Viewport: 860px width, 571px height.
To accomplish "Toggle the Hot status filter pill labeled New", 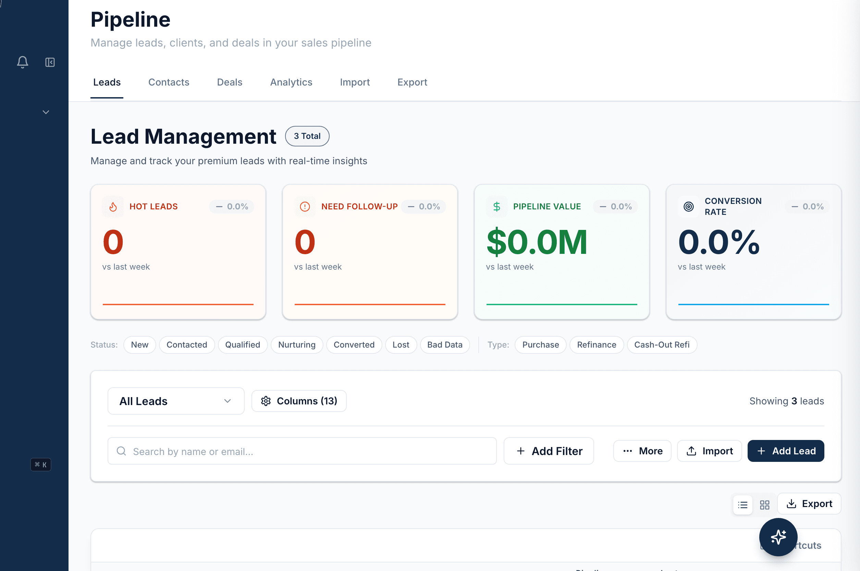I will pyautogui.click(x=140, y=345).
